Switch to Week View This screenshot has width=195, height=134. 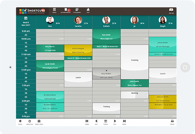(x=39, y=122)
